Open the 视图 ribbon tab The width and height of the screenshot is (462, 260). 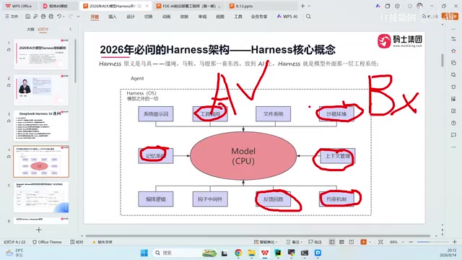point(220,17)
